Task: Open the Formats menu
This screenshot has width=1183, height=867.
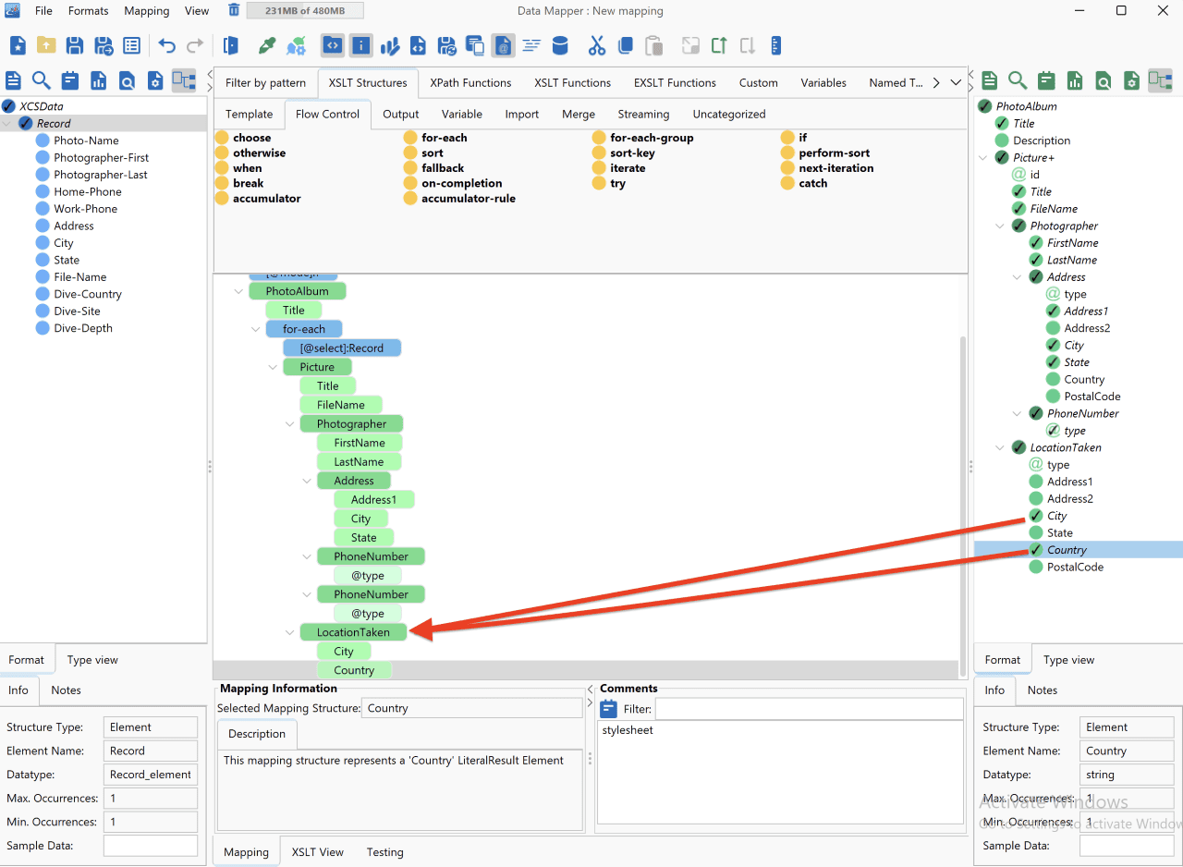Action: tap(88, 11)
